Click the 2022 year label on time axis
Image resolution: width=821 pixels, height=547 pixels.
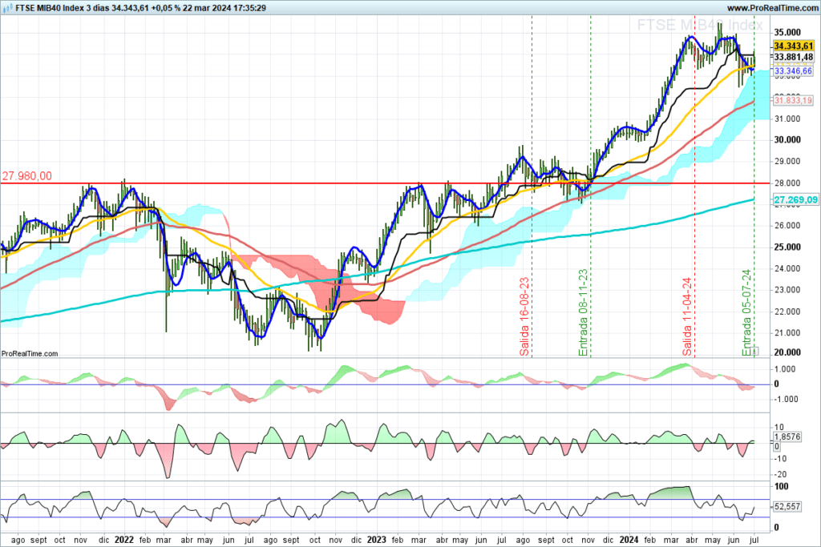coord(124,540)
